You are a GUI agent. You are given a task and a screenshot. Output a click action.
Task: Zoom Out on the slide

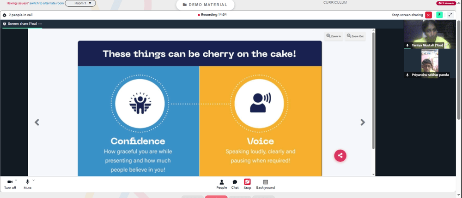(355, 36)
